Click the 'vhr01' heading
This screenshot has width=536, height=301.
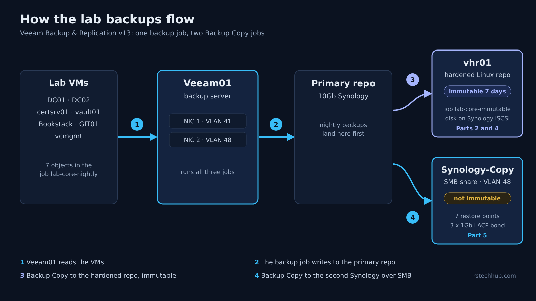point(477,63)
